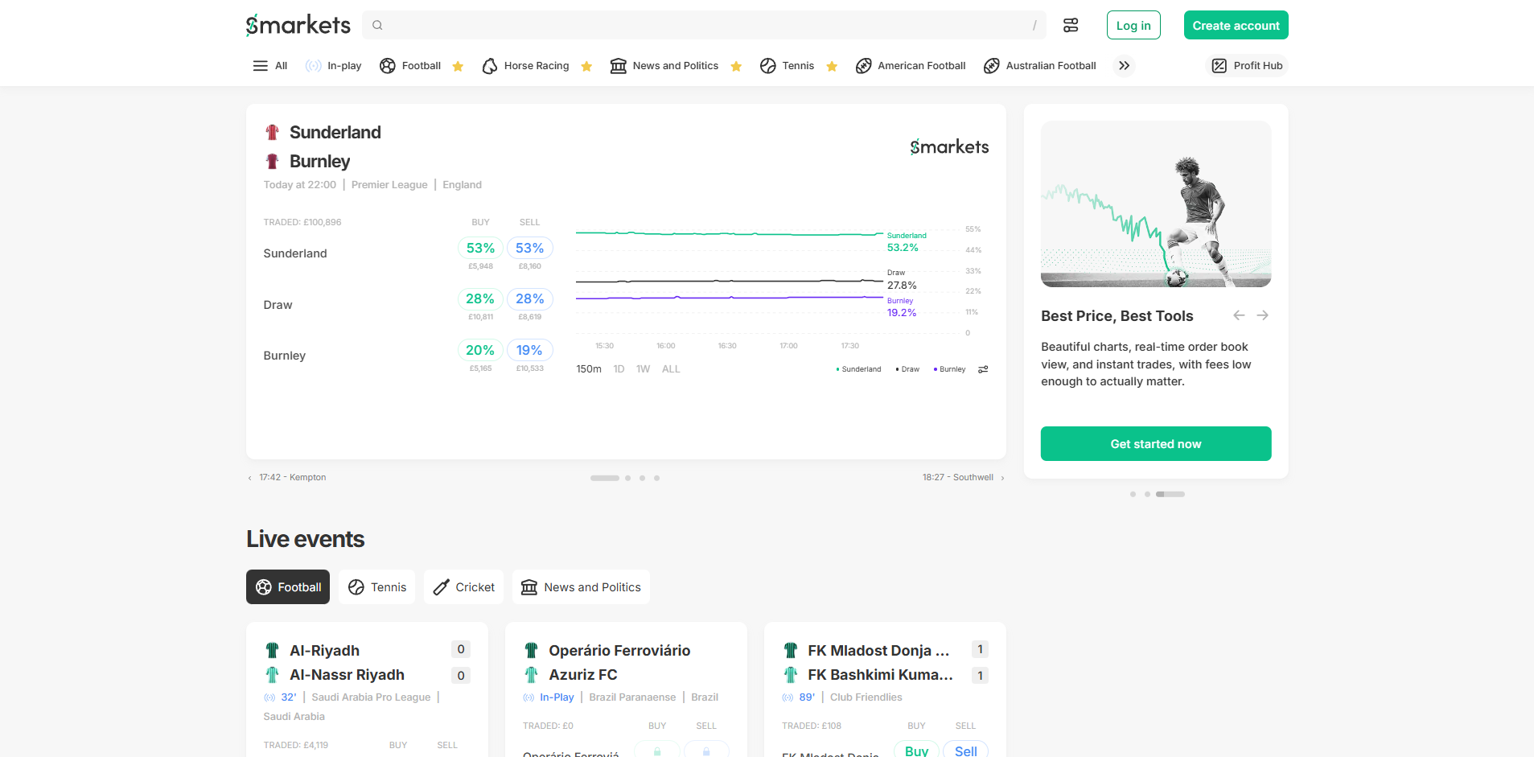The height and width of the screenshot is (757, 1534).
Task: Toggle the Burnley line in the chart legend
Action: point(948,368)
